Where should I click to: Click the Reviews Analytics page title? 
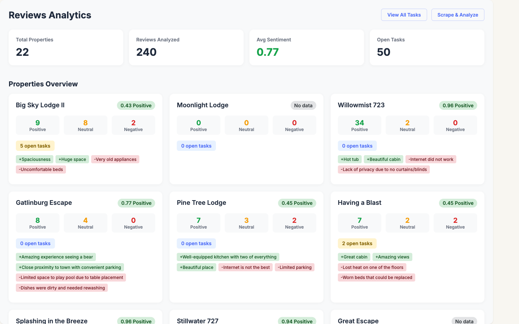[50, 15]
